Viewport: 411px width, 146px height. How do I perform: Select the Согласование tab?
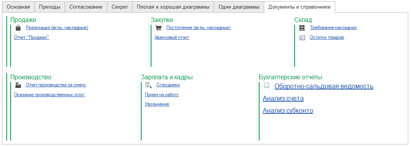[x=86, y=7]
